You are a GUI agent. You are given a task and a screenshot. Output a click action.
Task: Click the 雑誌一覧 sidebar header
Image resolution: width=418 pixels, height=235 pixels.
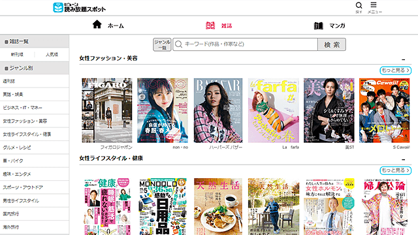tap(35, 41)
